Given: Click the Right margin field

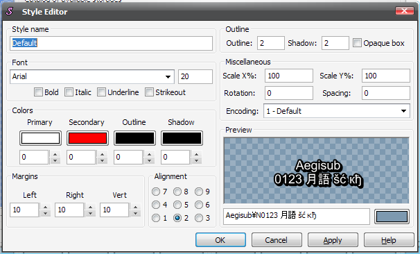Looking at the screenshot, I should pyautogui.click(x=69, y=210).
